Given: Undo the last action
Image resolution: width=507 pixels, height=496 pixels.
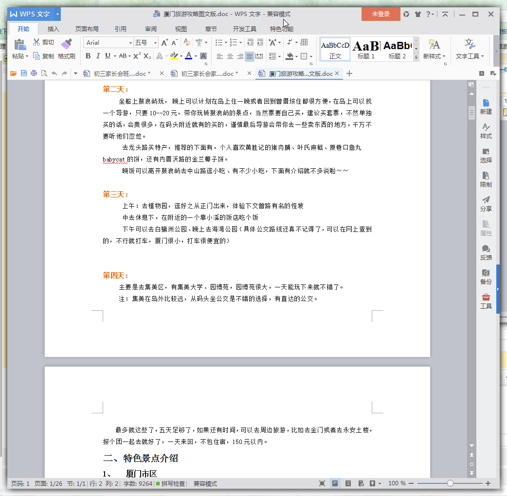Looking at the screenshot, I should [x=54, y=74].
